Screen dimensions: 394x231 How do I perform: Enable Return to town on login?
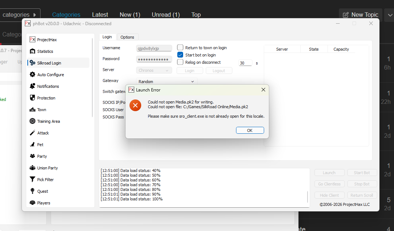pyautogui.click(x=180, y=47)
